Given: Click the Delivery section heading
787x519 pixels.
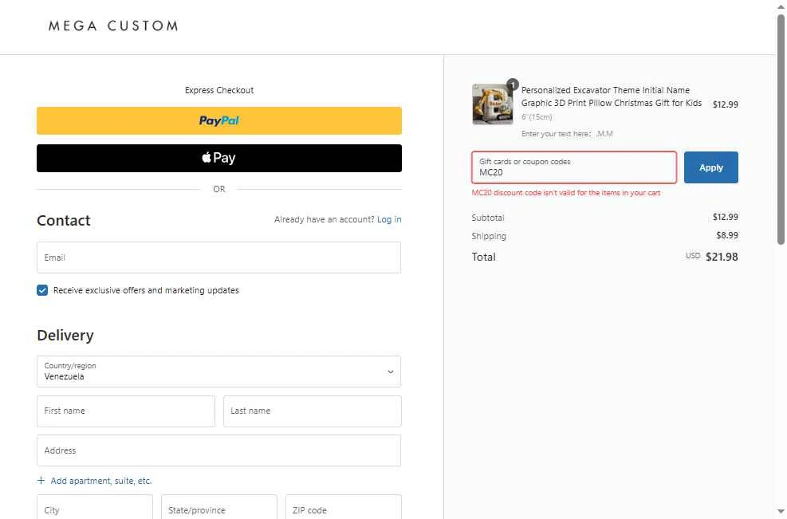Looking at the screenshot, I should point(65,336).
